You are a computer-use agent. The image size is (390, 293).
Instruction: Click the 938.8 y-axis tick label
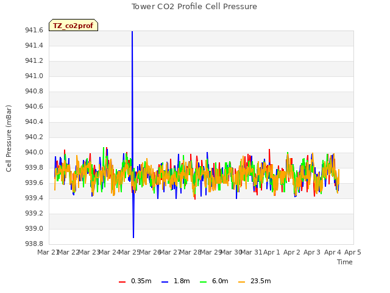click(34, 244)
